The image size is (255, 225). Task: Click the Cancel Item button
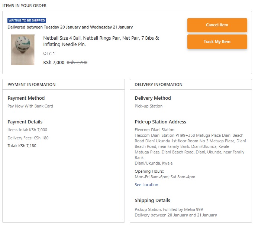point(217,25)
